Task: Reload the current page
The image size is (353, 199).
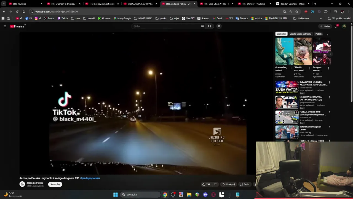Action: 17,12
